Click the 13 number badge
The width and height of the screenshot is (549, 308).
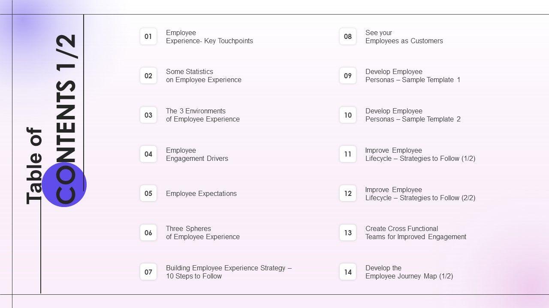pos(348,233)
